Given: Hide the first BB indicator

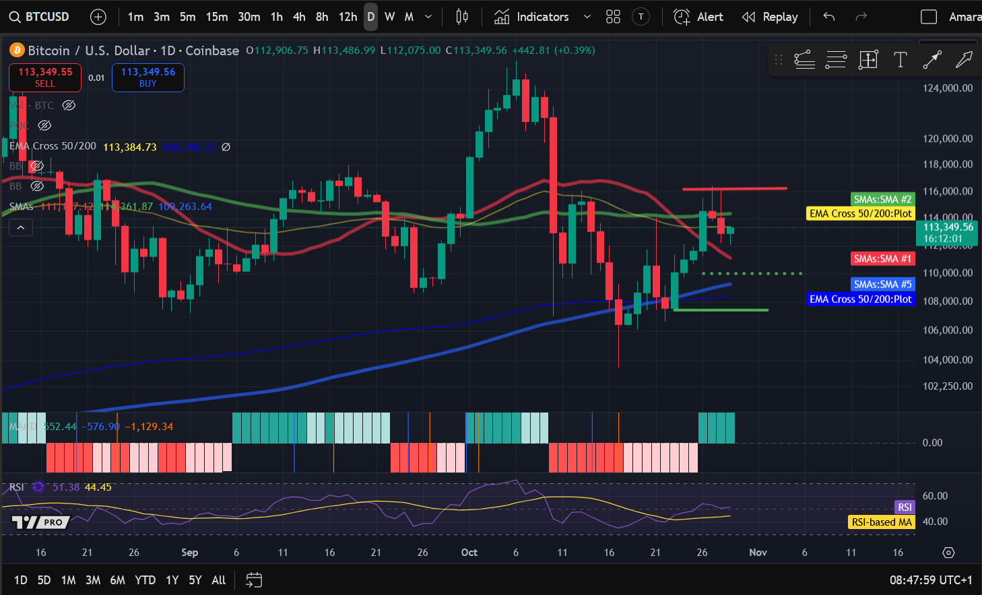Looking at the screenshot, I should point(37,166).
